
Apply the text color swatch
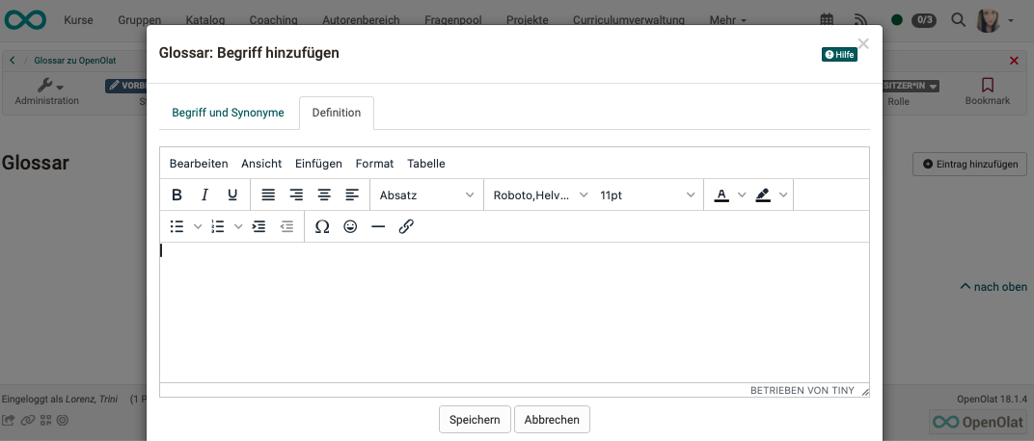tap(721, 195)
